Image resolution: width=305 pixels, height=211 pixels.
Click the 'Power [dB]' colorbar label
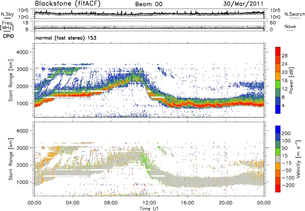(291, 80)
